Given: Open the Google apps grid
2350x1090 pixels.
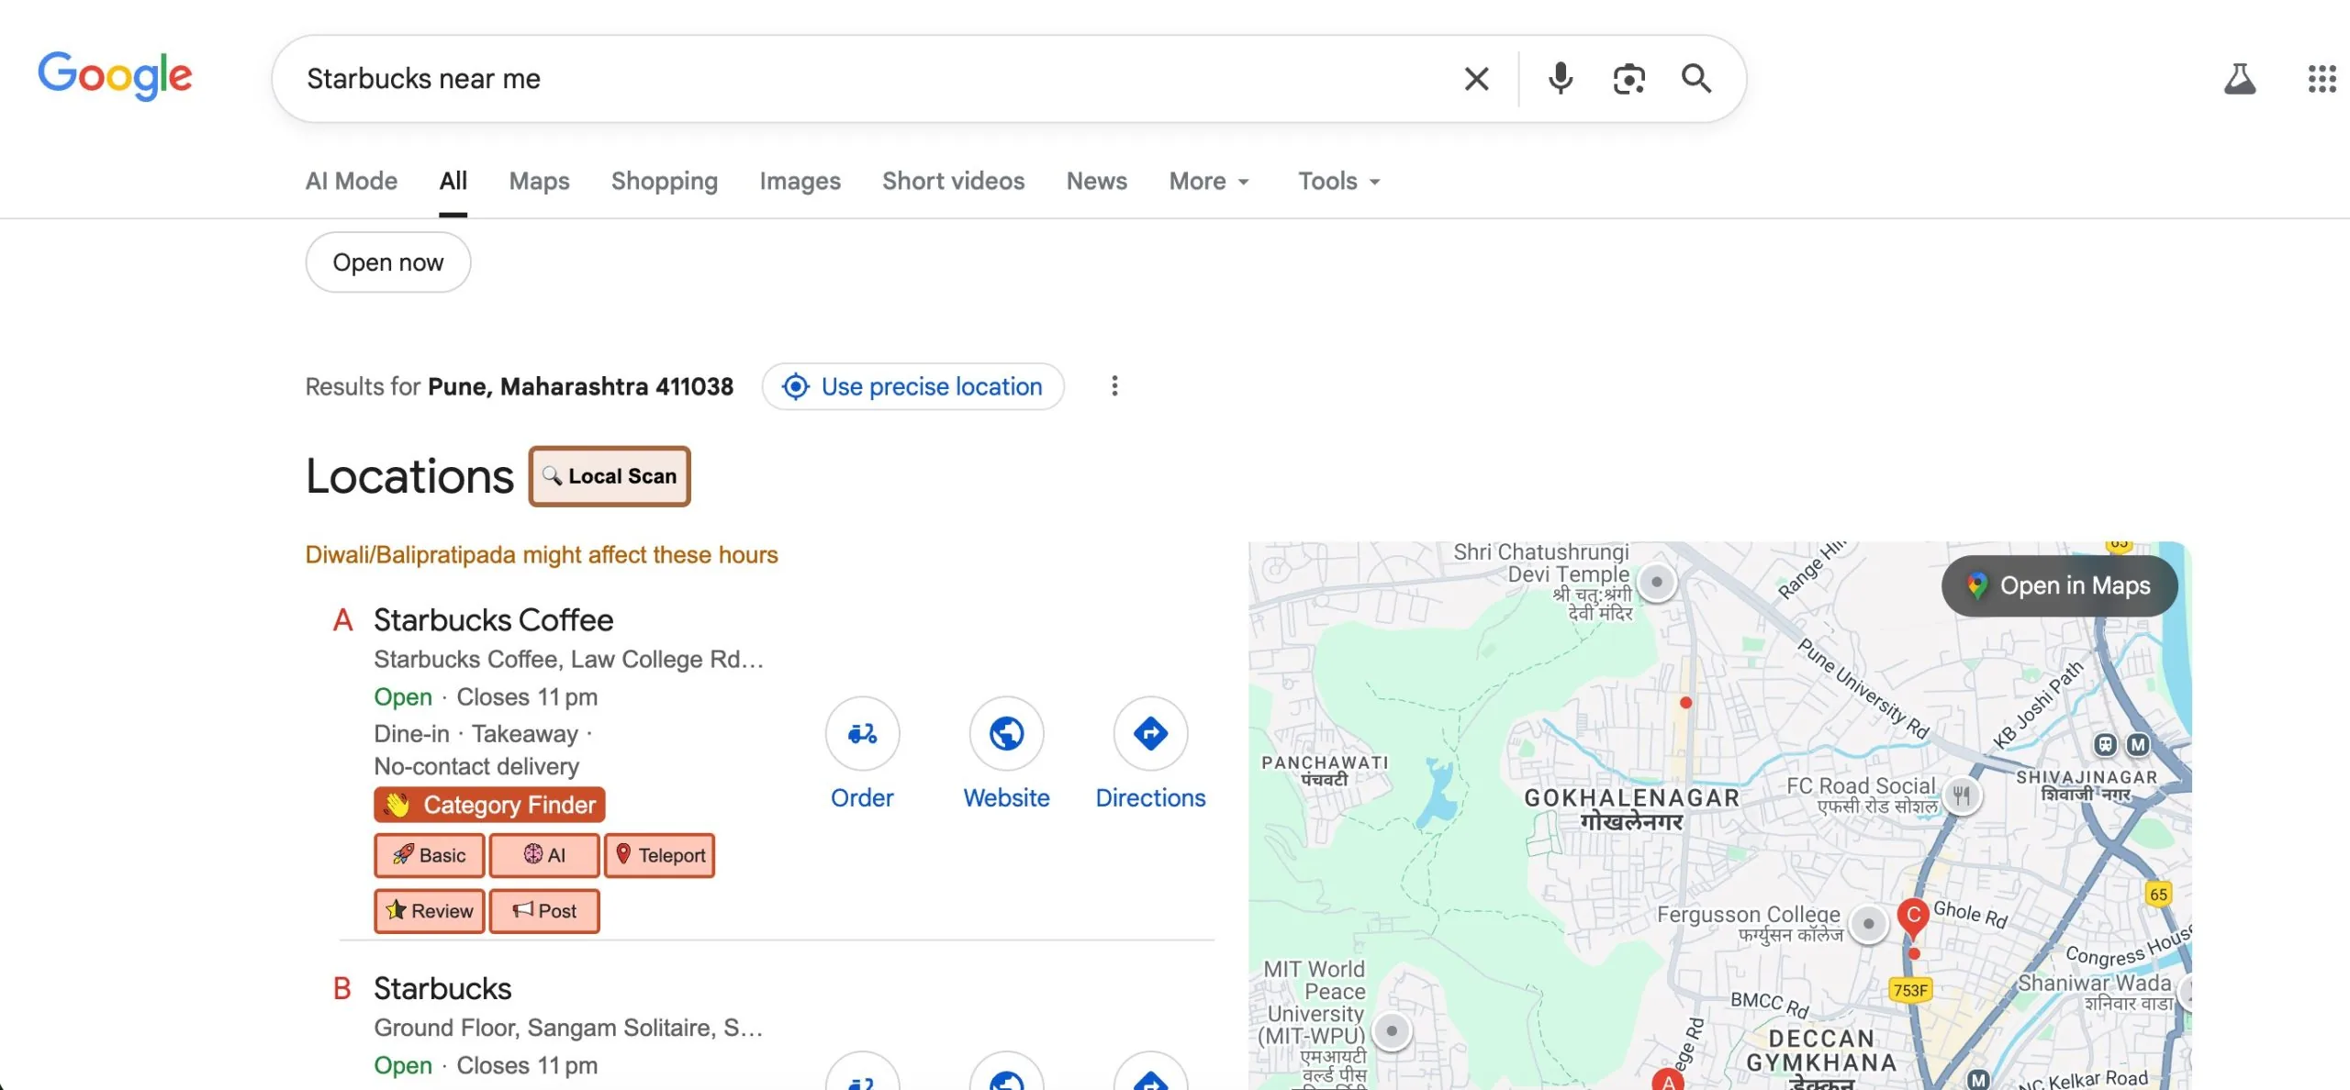Looking at the screenshot, I should [2321, 79].
